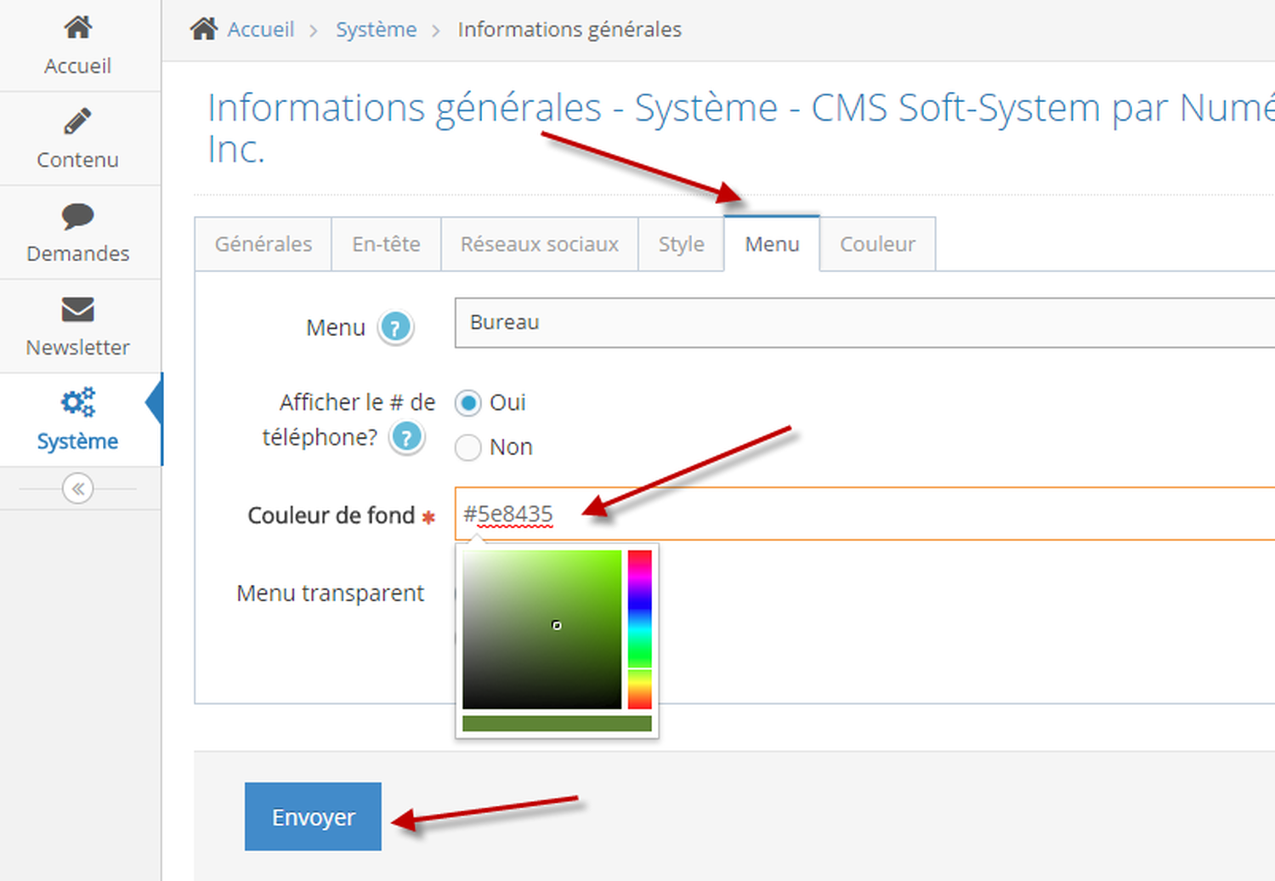Collapse sidebar with double-chevron button

[77, 488]
